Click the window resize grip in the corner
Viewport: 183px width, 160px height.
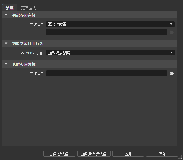click(181, 157)
